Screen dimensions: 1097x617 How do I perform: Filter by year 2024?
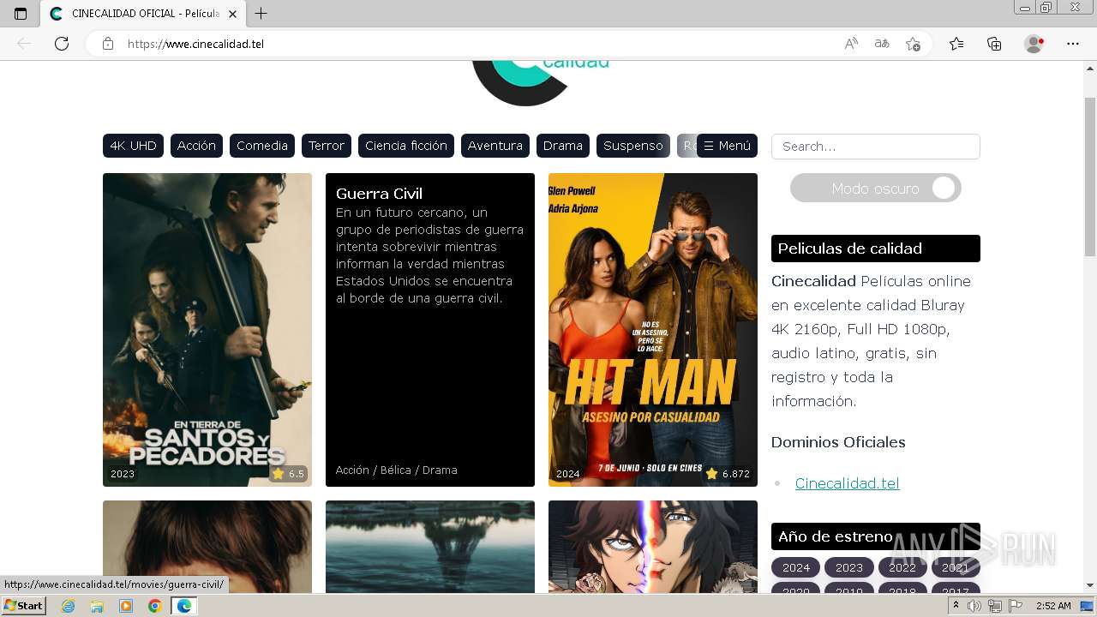[x=795, y=567]
